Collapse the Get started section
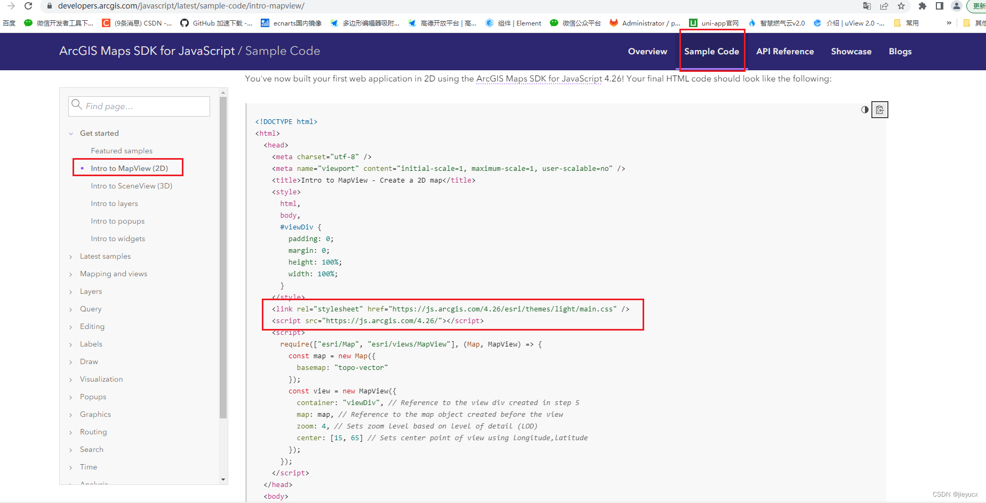 click(x=71, y=134)
